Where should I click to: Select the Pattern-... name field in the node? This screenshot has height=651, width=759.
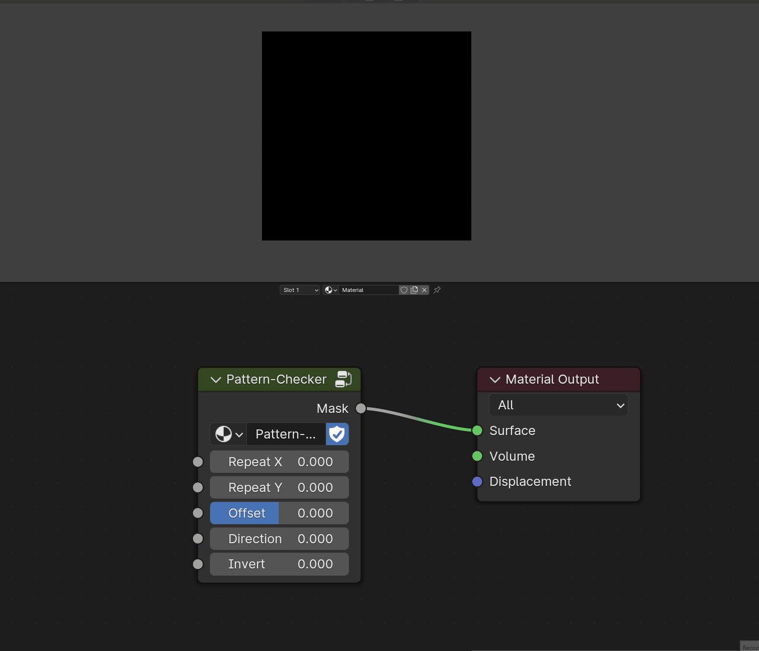pos(286,434)
